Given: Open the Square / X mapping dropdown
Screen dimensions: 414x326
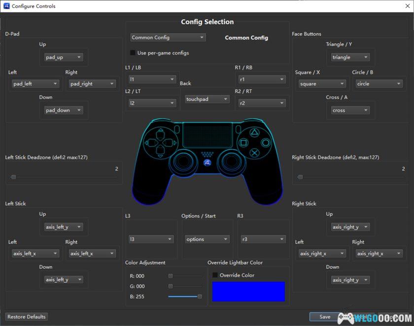Looking at the screenshot, I should point(321,84).
